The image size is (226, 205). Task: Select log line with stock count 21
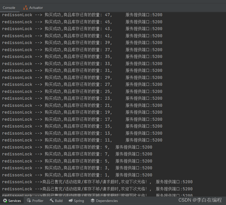pos(82,105)
